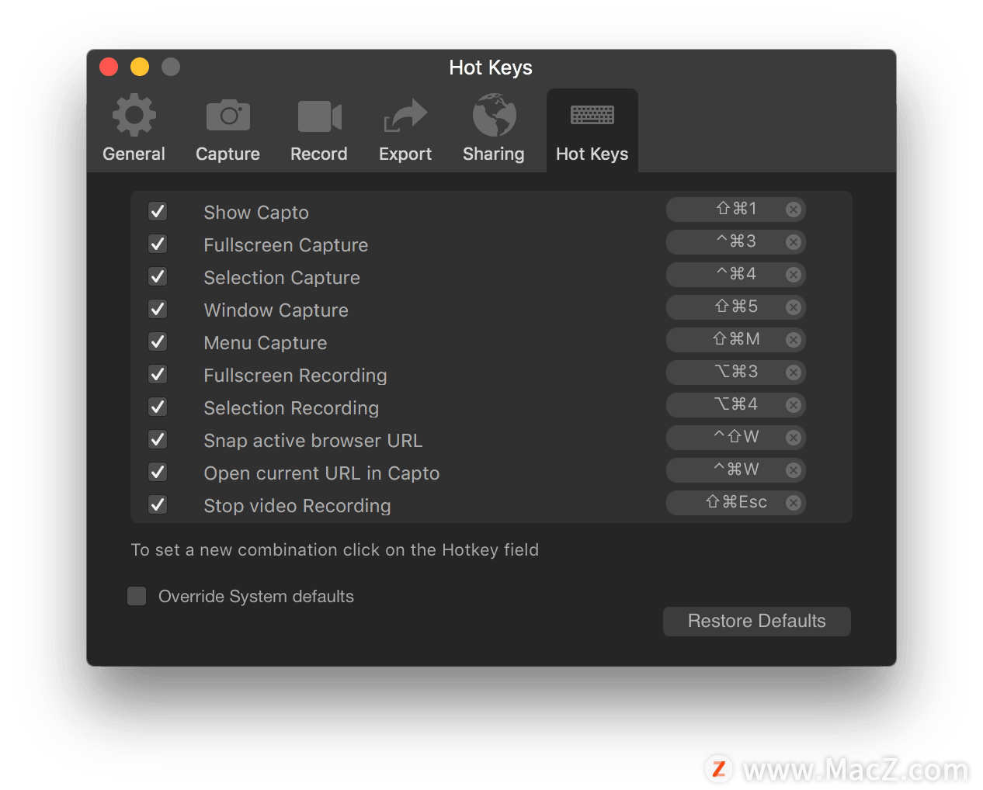The height and width of the screenshot is (790, 983).
Task: Change the Fullscreen Capture shortcut field
Action: tap(736, 241)
